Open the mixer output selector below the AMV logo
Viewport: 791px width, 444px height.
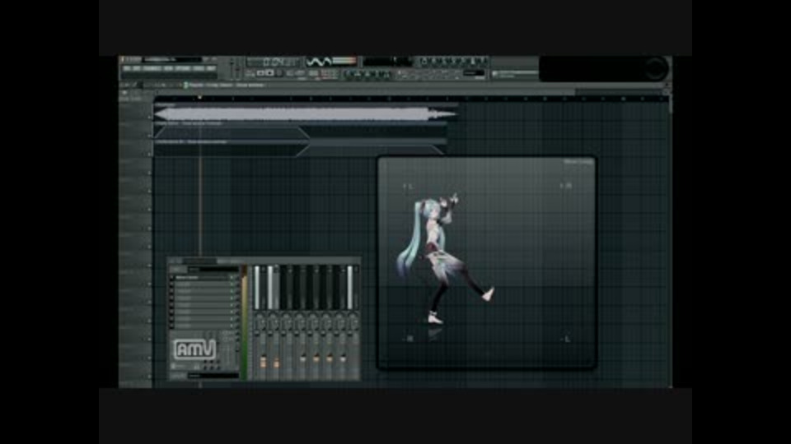(x=213, y=376)
